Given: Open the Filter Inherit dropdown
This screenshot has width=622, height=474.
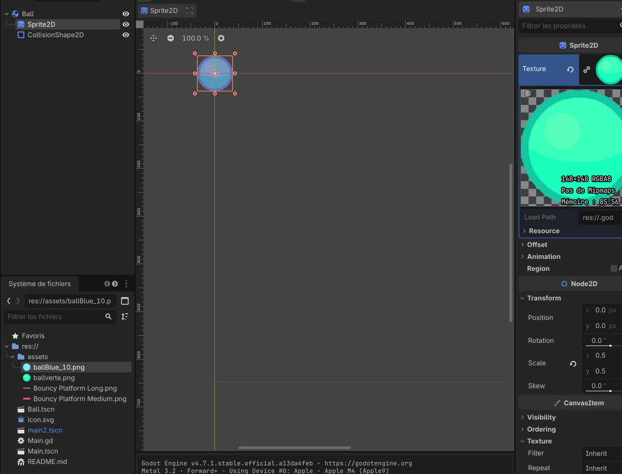Looking at the screenshot, I should coord(602,453).
